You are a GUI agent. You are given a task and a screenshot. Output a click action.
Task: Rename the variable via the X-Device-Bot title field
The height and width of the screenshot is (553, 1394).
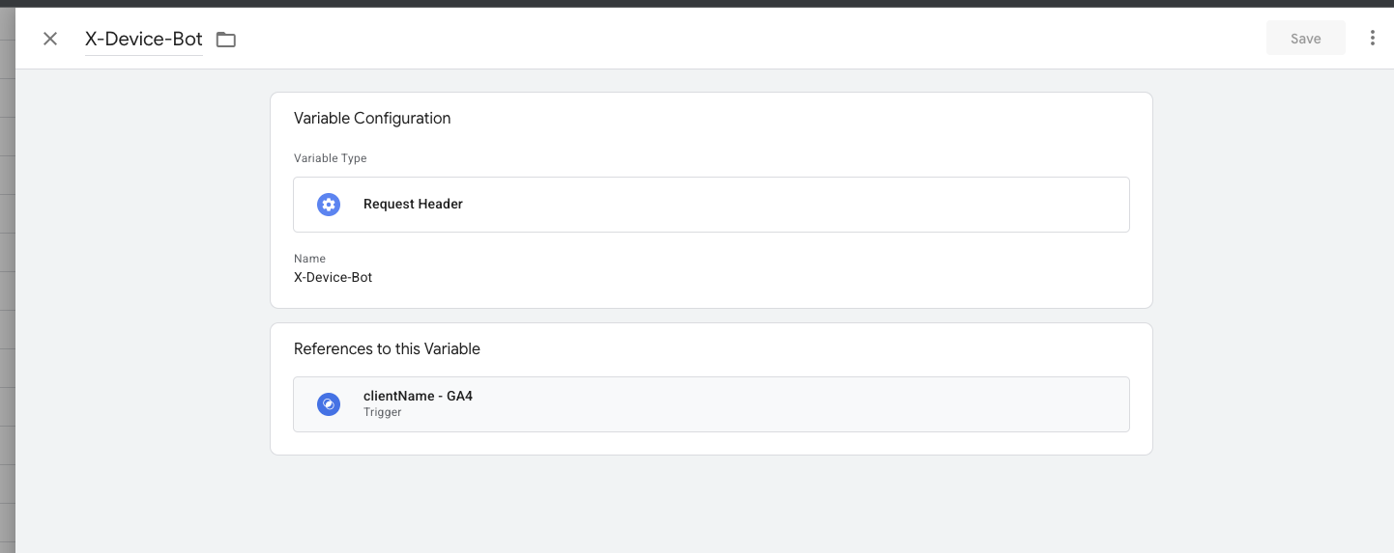(x=144, y=40)
